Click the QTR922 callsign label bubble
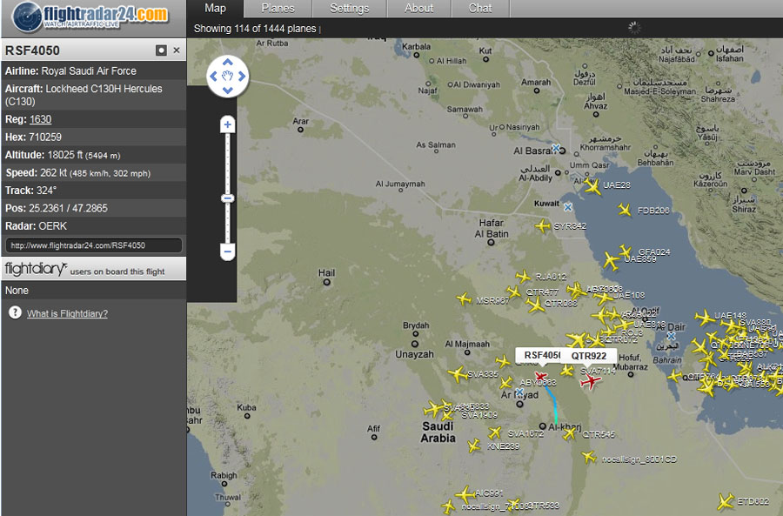The image size is (783, 516). (589, 356)
